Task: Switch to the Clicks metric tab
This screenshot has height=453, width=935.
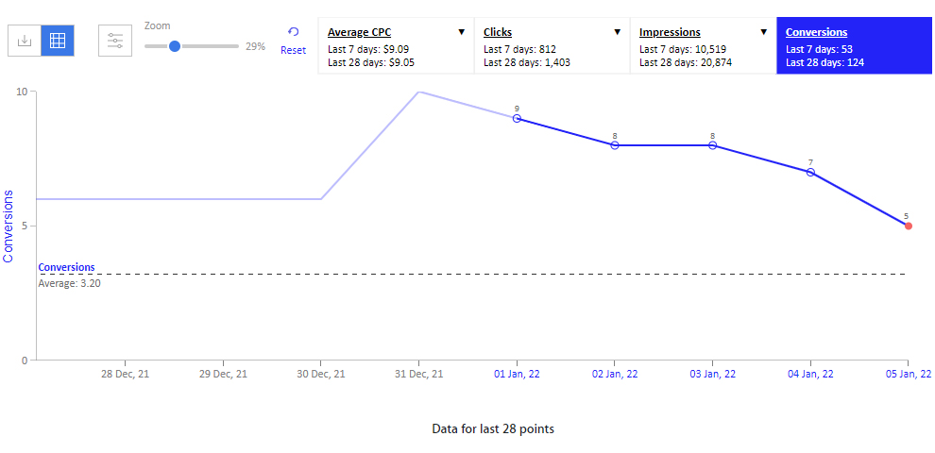Action: pyautogui.click(x=552, y=46)
